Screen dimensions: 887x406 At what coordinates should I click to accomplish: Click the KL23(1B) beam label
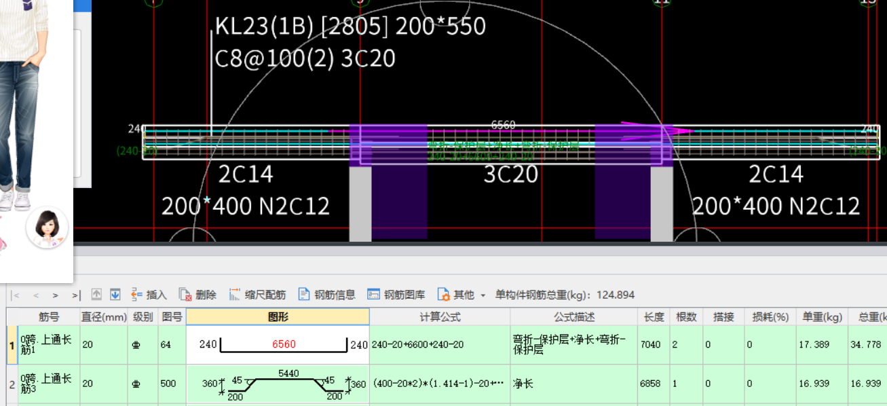(350, 26)
